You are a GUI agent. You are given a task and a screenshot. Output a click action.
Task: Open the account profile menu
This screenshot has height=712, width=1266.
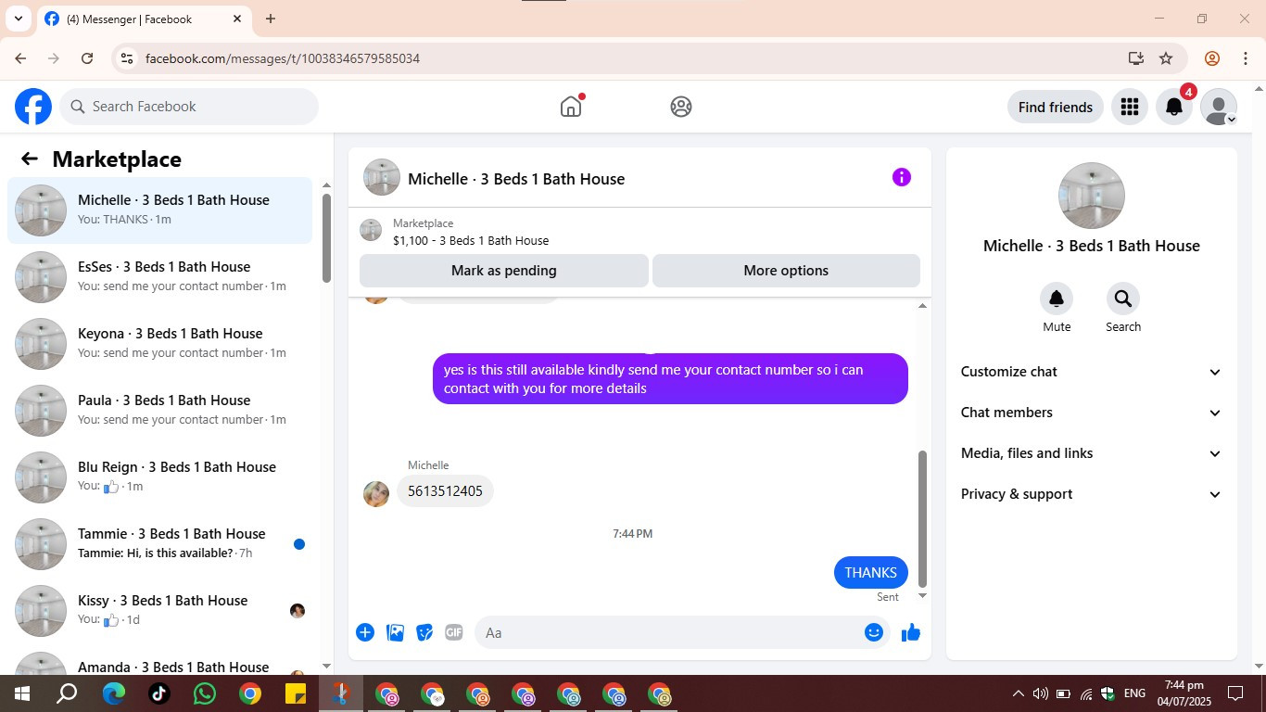(1219, 107)
